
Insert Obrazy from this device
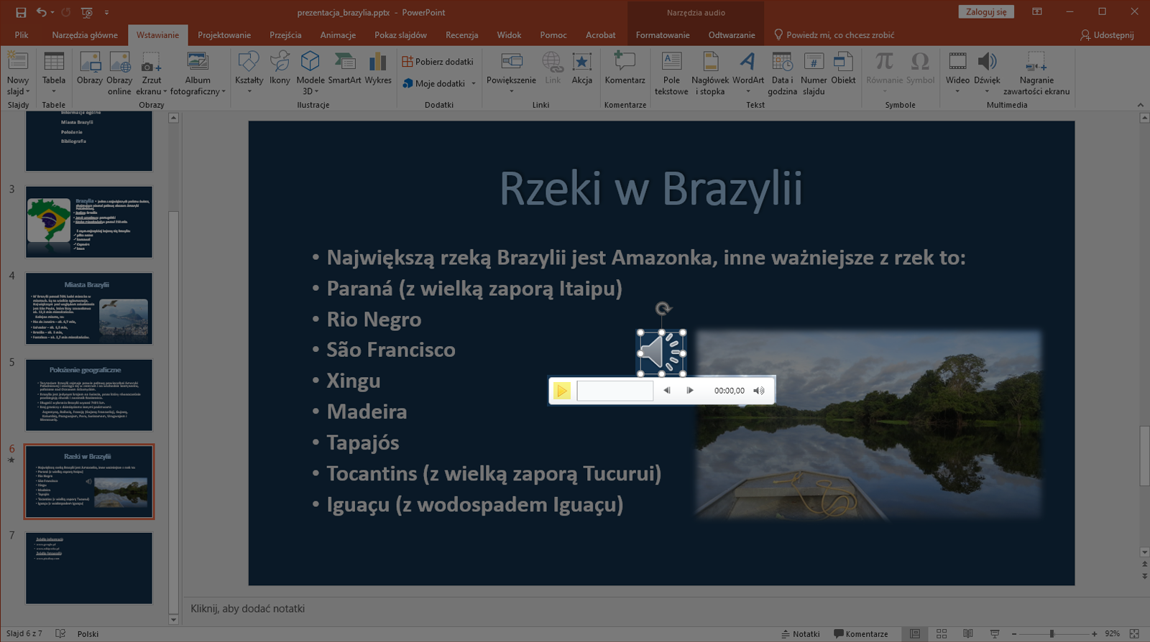tap(90, 69)
